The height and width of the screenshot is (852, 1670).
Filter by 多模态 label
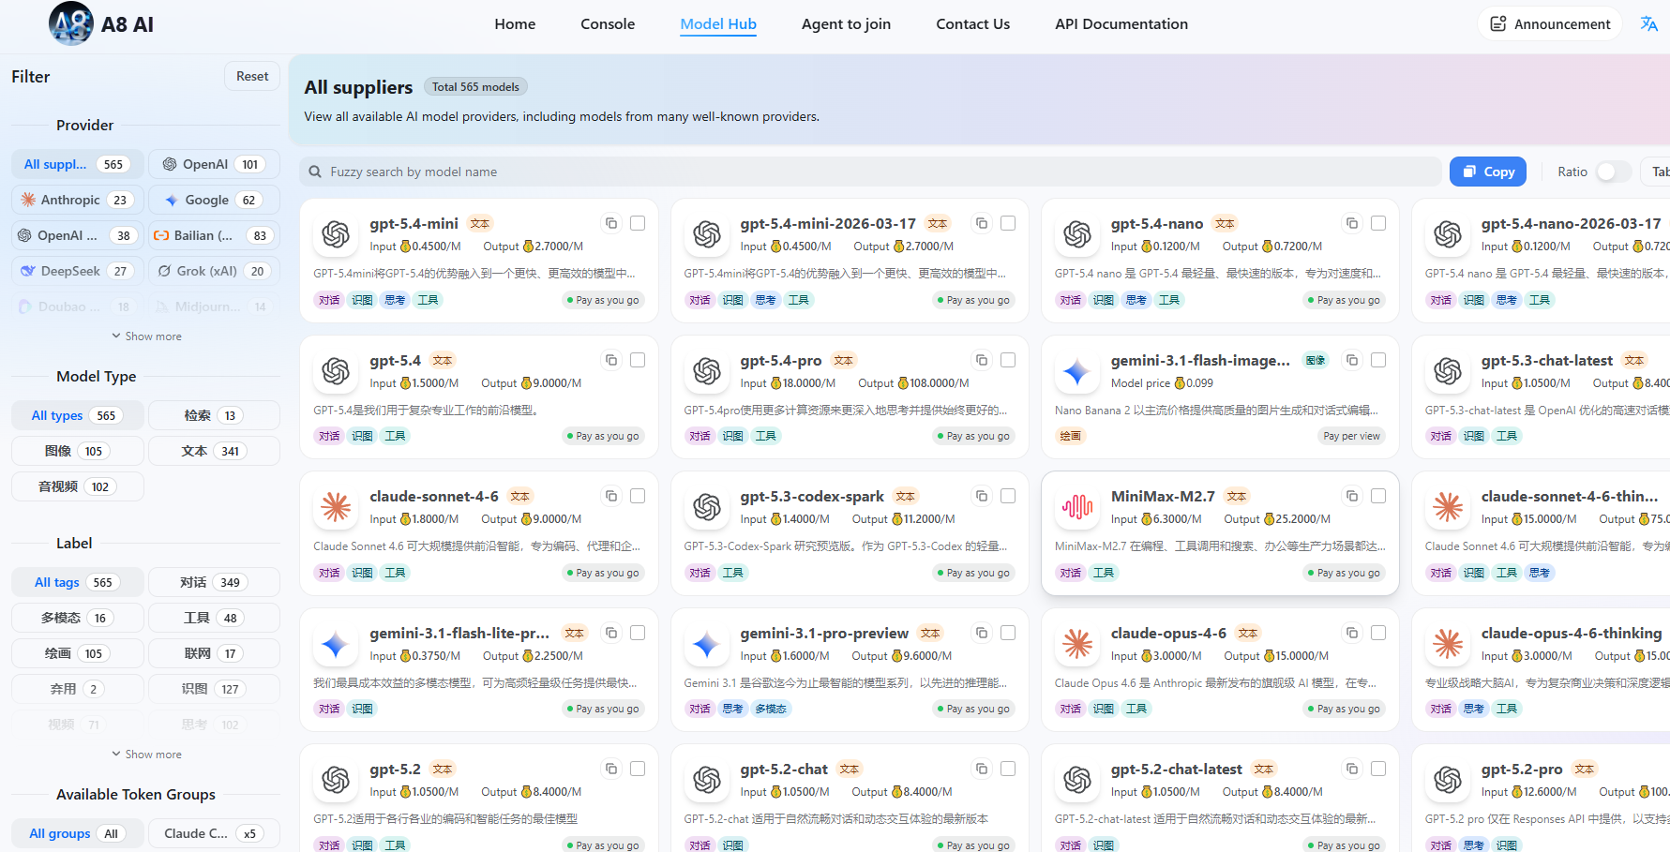[x=78, y=618]
